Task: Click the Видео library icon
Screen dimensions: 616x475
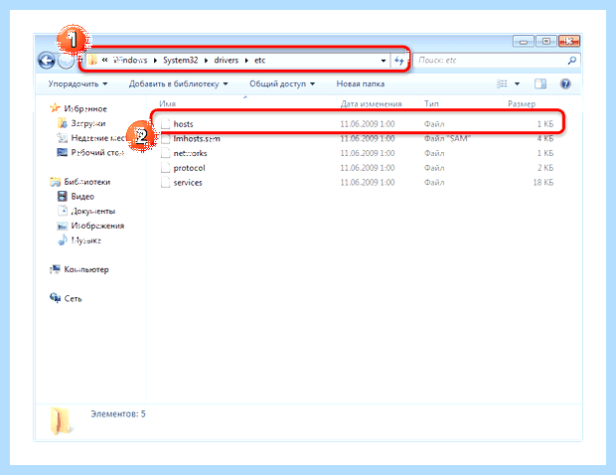Action: [x=62, y=196]
